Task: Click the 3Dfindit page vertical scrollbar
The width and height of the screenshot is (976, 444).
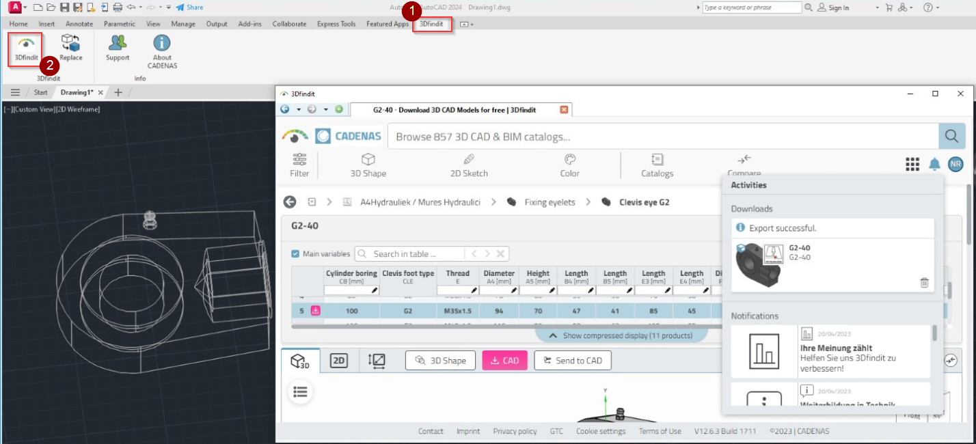Action: [968, 215]
